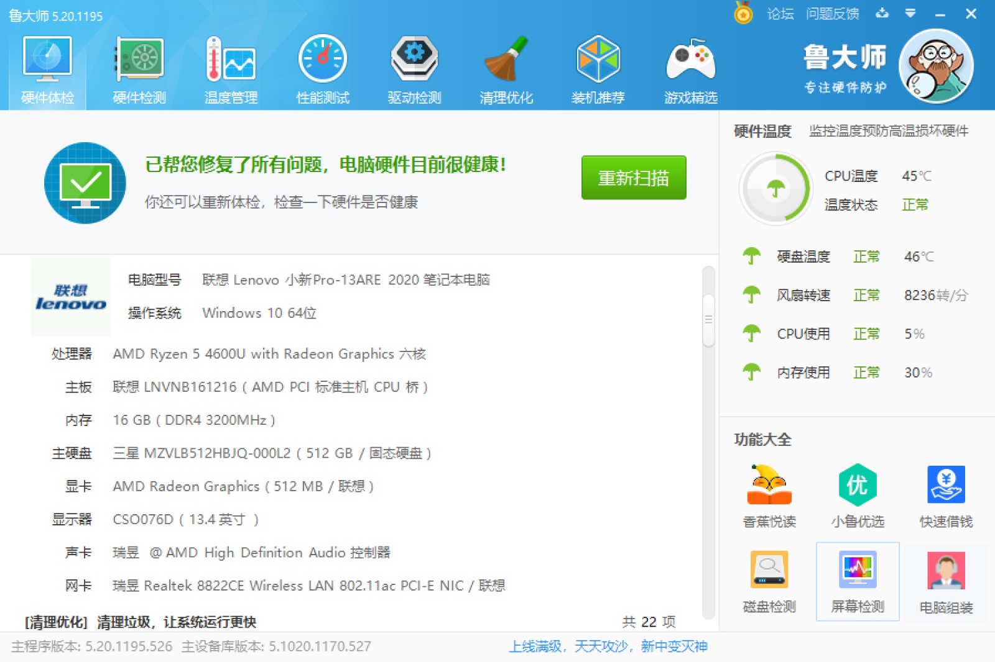Click the 鲁大师 mascot avatar

(936, 66)
